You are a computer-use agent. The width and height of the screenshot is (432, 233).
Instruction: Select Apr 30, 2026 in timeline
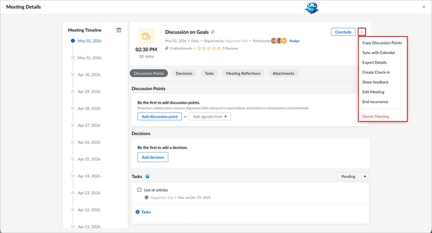(89, 75)
